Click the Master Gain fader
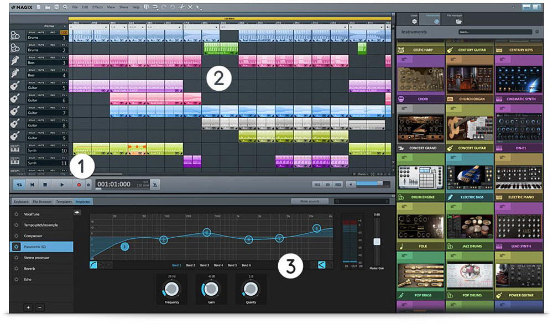The width and height of the screenshot is (553, 324). (377, 242)
